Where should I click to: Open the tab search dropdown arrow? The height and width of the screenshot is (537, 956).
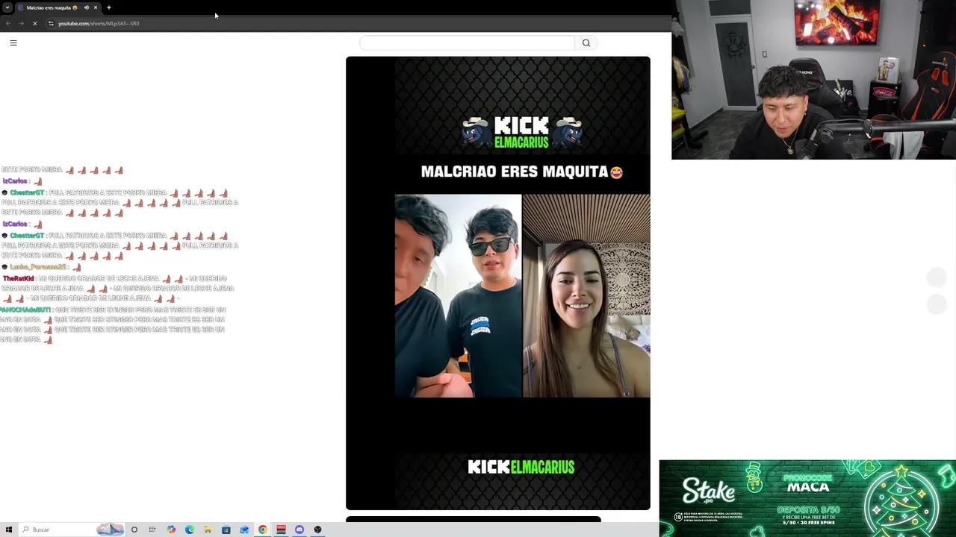pyautogui.click(x=7, y=7)
